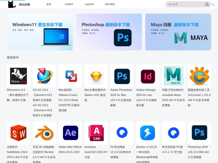
Task: Open Adobe After Effects 2024 title
Action: click(70, 149)
